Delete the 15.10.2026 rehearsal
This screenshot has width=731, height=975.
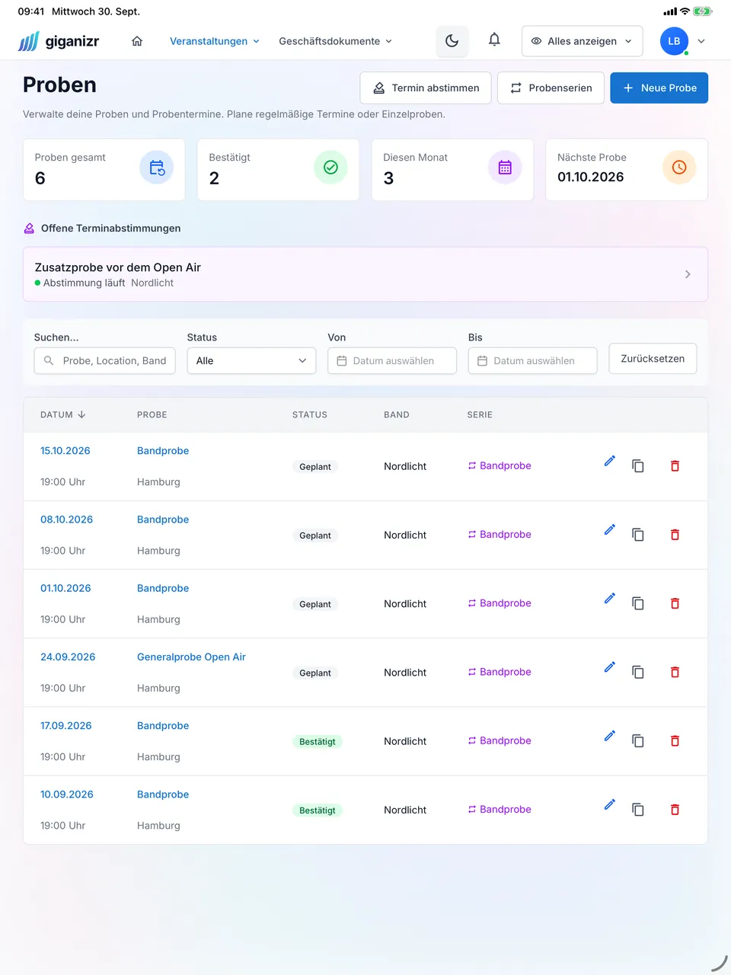pos(675,465)
